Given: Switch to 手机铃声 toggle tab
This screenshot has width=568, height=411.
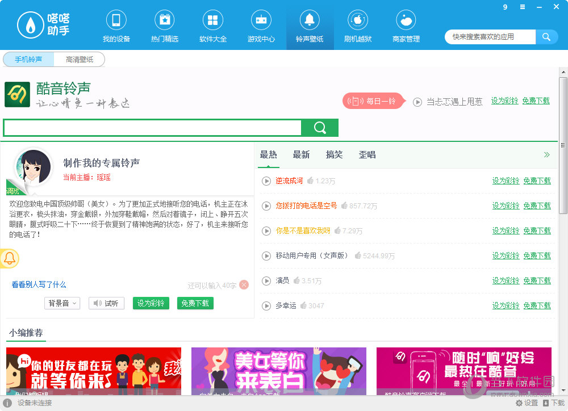Looking at the screenshot, I should pos(28,60).
